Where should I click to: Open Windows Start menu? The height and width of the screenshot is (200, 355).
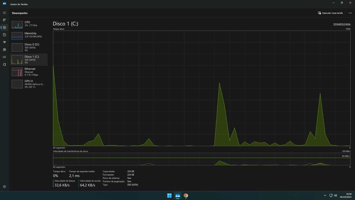click(x=169, y=195)
